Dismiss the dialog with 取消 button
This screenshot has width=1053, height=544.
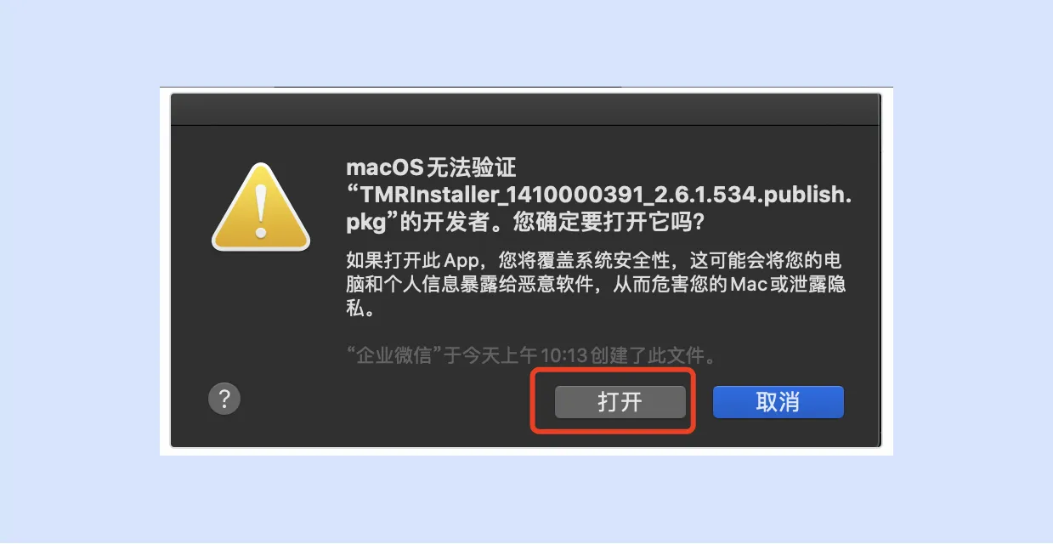point(778,402)
